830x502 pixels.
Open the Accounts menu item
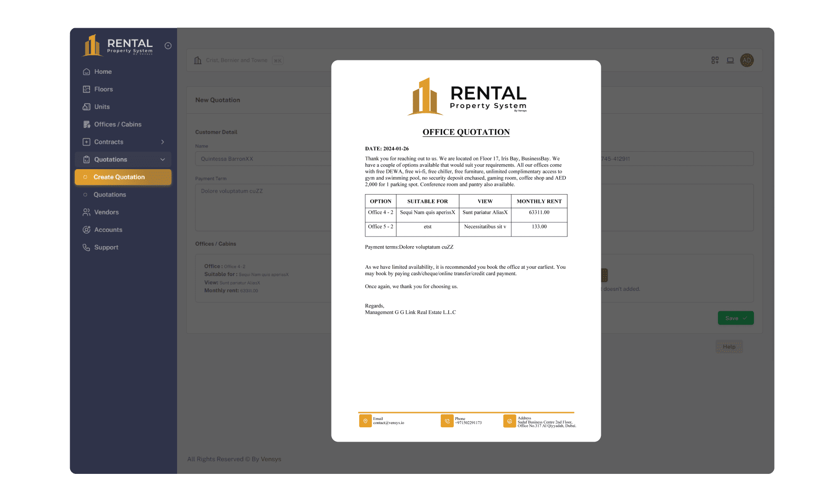pyautogui.click(x=123, y=230)
